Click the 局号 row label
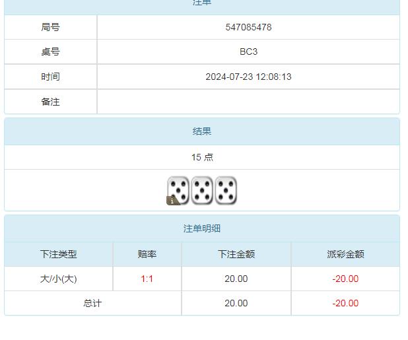The width and height of the screenshot is (408, 340). [50, 27]
